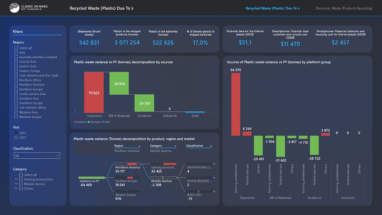The width and height of the screenshot is (382, 215).
Task: Switch to Electronic Waste (Products Recycling) tab
Action: pyautogui.click(x=344, y=8)
